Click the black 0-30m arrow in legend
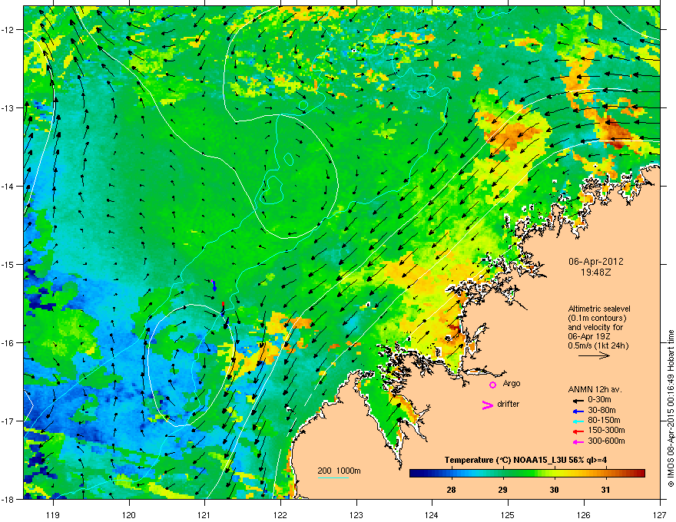 tap(578, 400)
